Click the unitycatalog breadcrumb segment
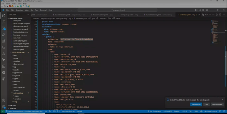The image size is (227, 114). pyautogui.click(x=62, y=18)
